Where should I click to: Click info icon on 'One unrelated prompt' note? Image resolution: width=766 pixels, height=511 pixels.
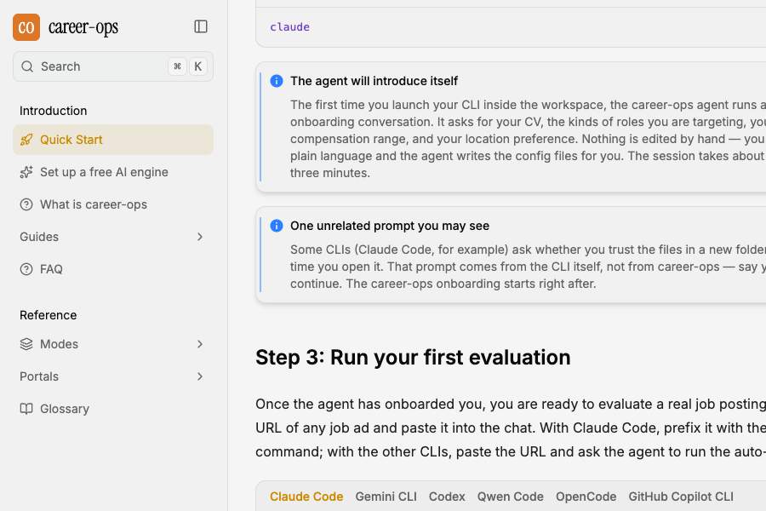click(277, 226)
